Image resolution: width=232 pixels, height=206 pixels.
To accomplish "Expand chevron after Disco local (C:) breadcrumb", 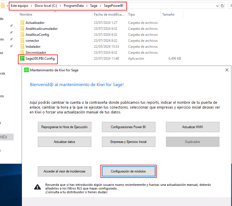I will [60, 6].
